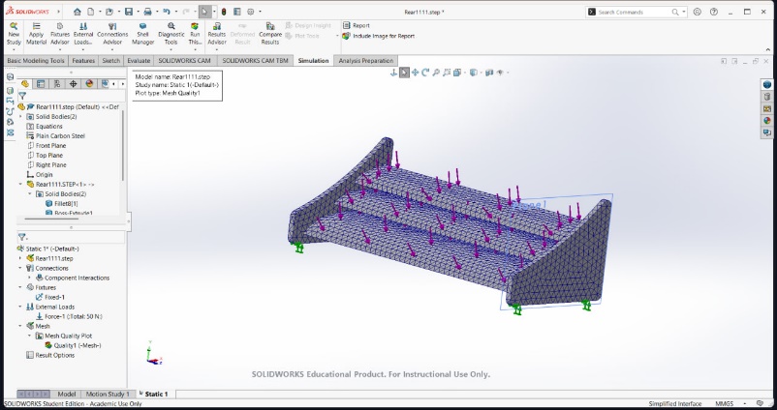Image resolution: width=777 pixels, height=410 pixels.
Task: Click the Print icon
Action: click(147, 12)
